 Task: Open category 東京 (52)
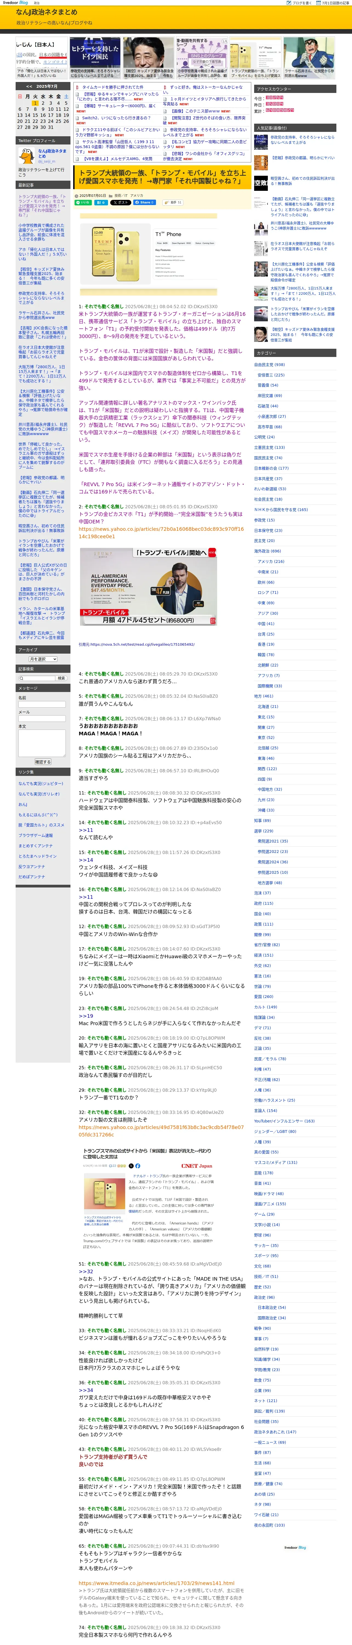coord(266,738)
